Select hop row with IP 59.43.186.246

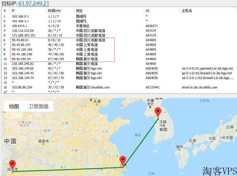coord(119,54)
